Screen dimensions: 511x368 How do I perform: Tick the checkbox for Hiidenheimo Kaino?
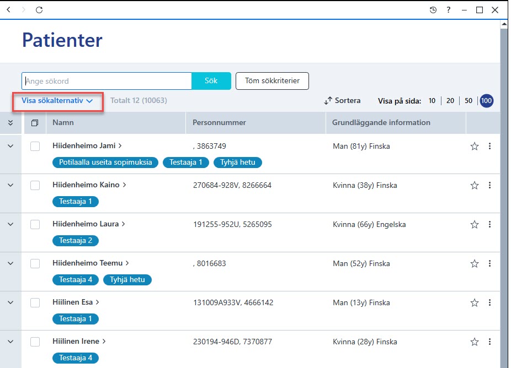click(35, 185)
